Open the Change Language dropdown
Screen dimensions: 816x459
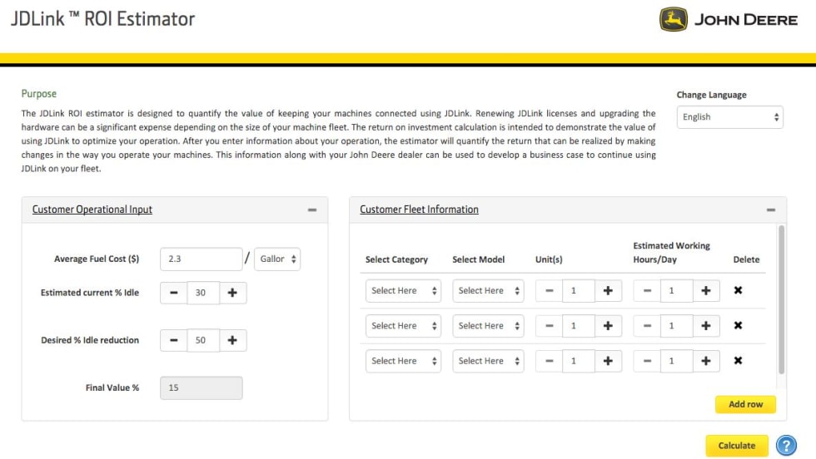[729, 117]
